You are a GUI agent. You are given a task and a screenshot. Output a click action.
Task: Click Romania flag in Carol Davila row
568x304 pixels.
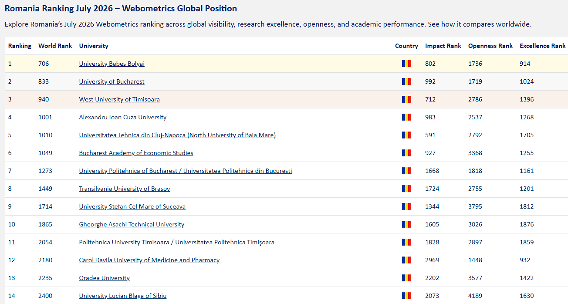[x=406, y=260]
